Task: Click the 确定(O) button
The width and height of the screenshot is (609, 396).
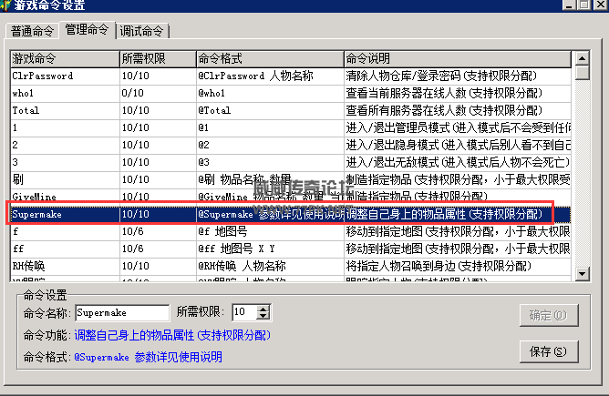Action: tap(548, 315)
